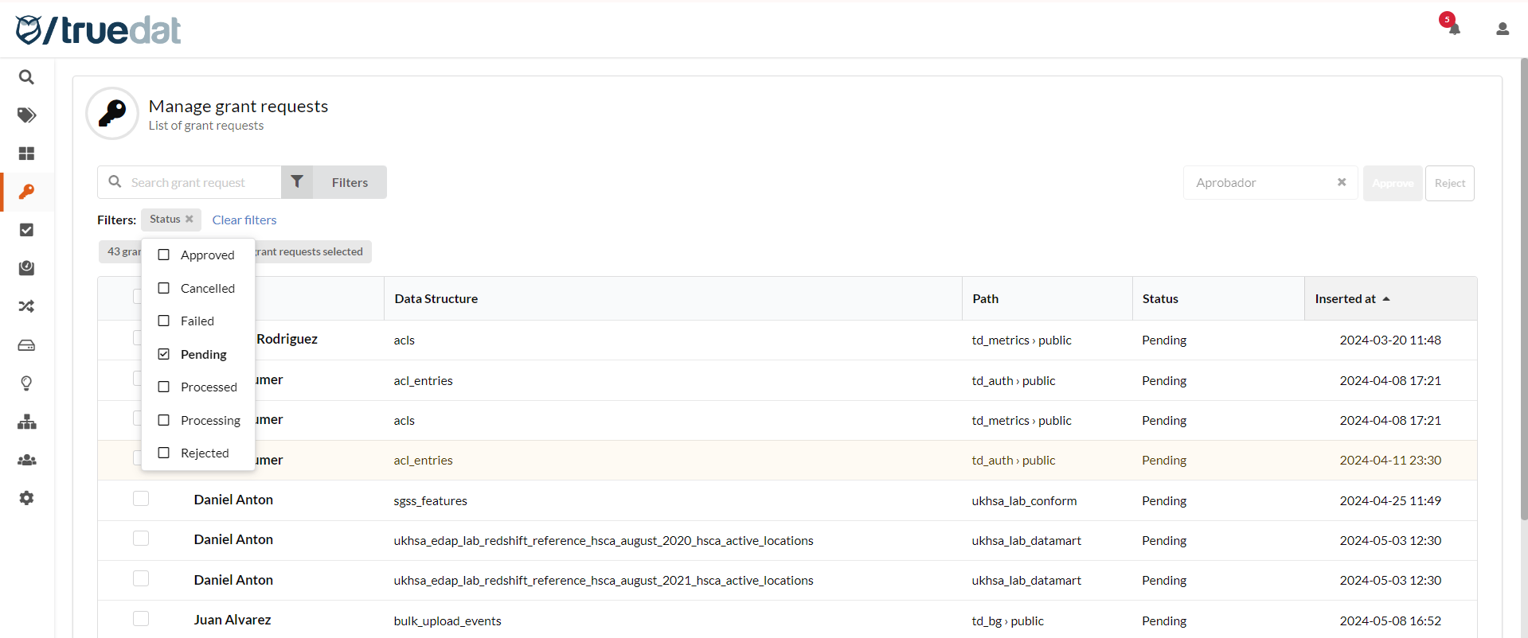Open the lightbulb sidebar icon
This screenshot has height=638, width=1528.
[26, 383]
